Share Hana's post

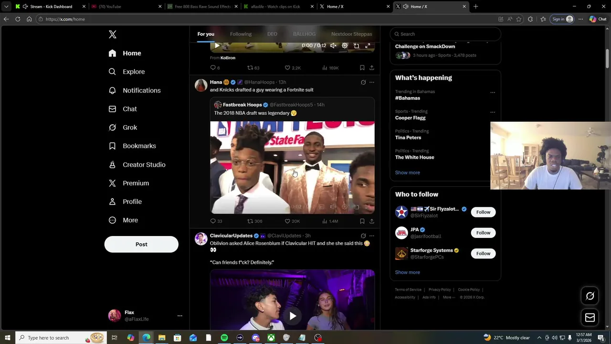tap(372, 221)
